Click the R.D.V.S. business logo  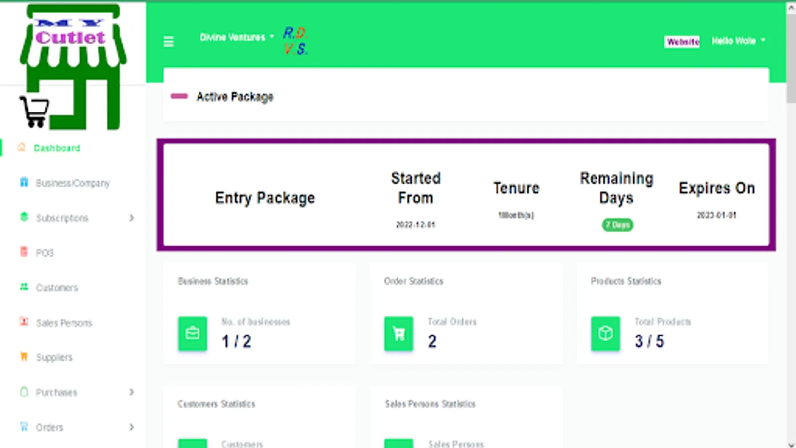pos(296,41)
